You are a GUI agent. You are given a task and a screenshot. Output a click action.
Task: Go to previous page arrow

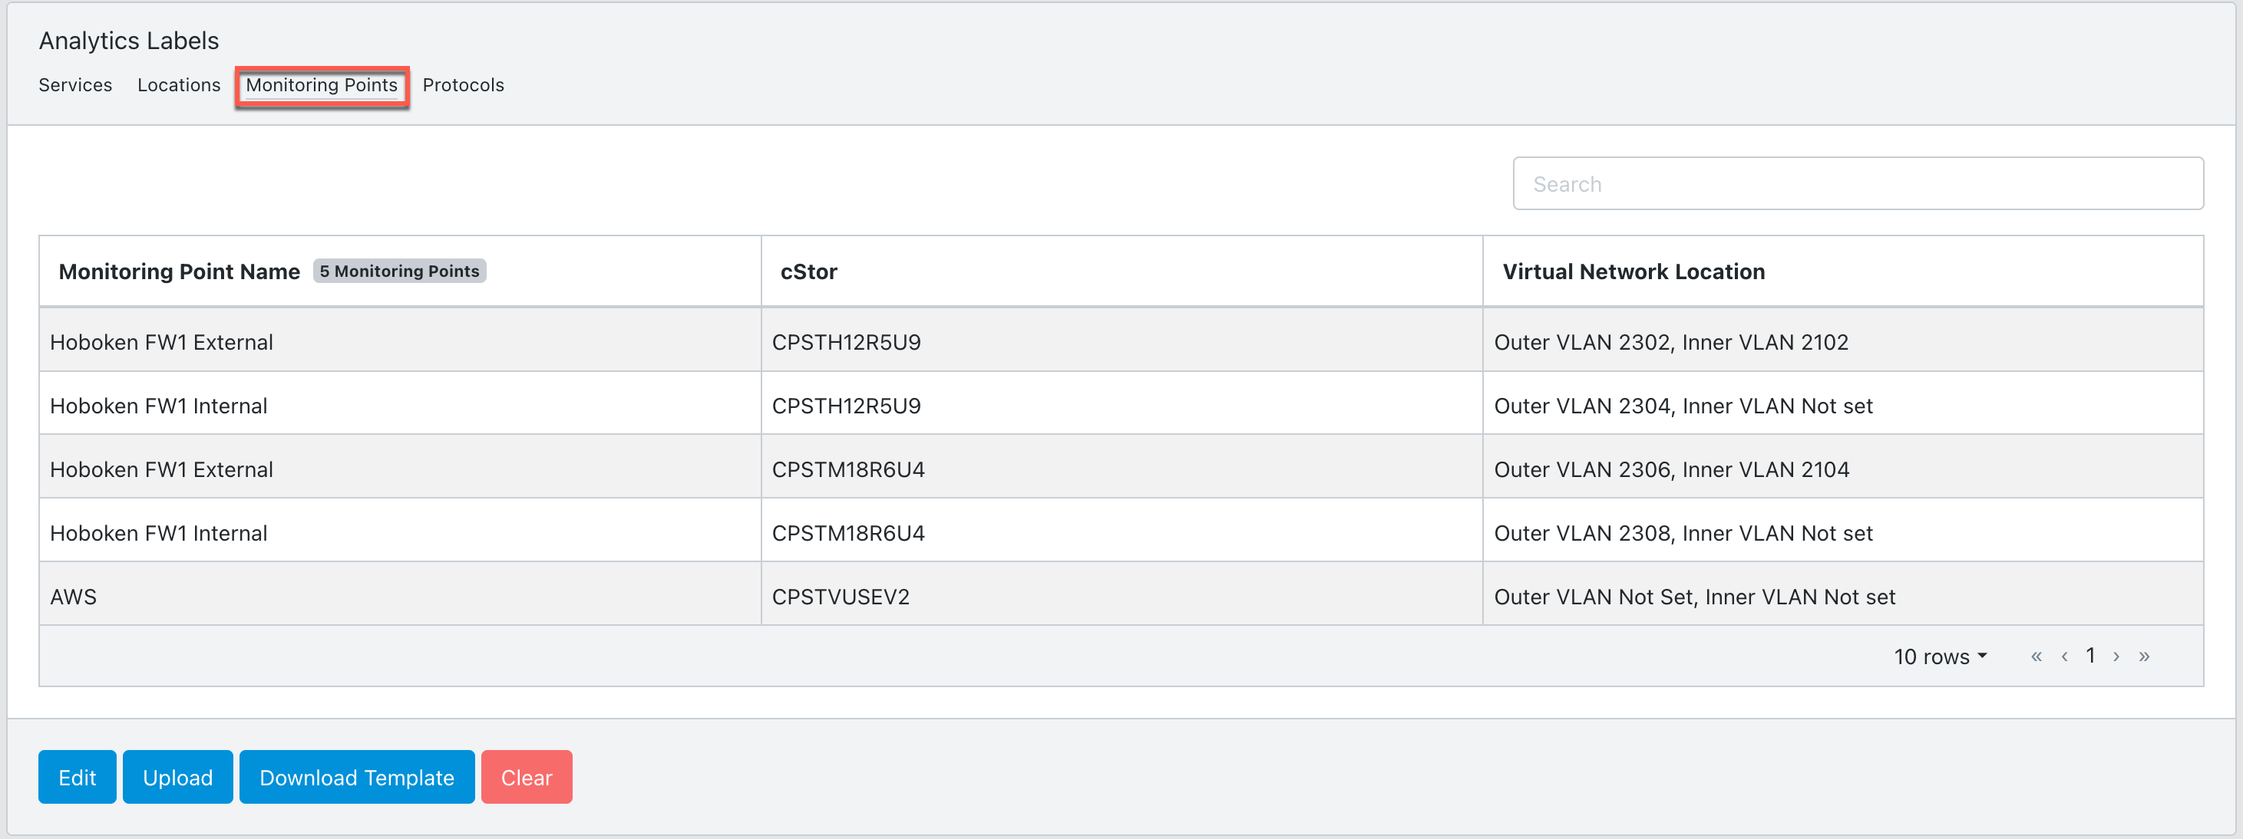click(x=2064, y=656)
